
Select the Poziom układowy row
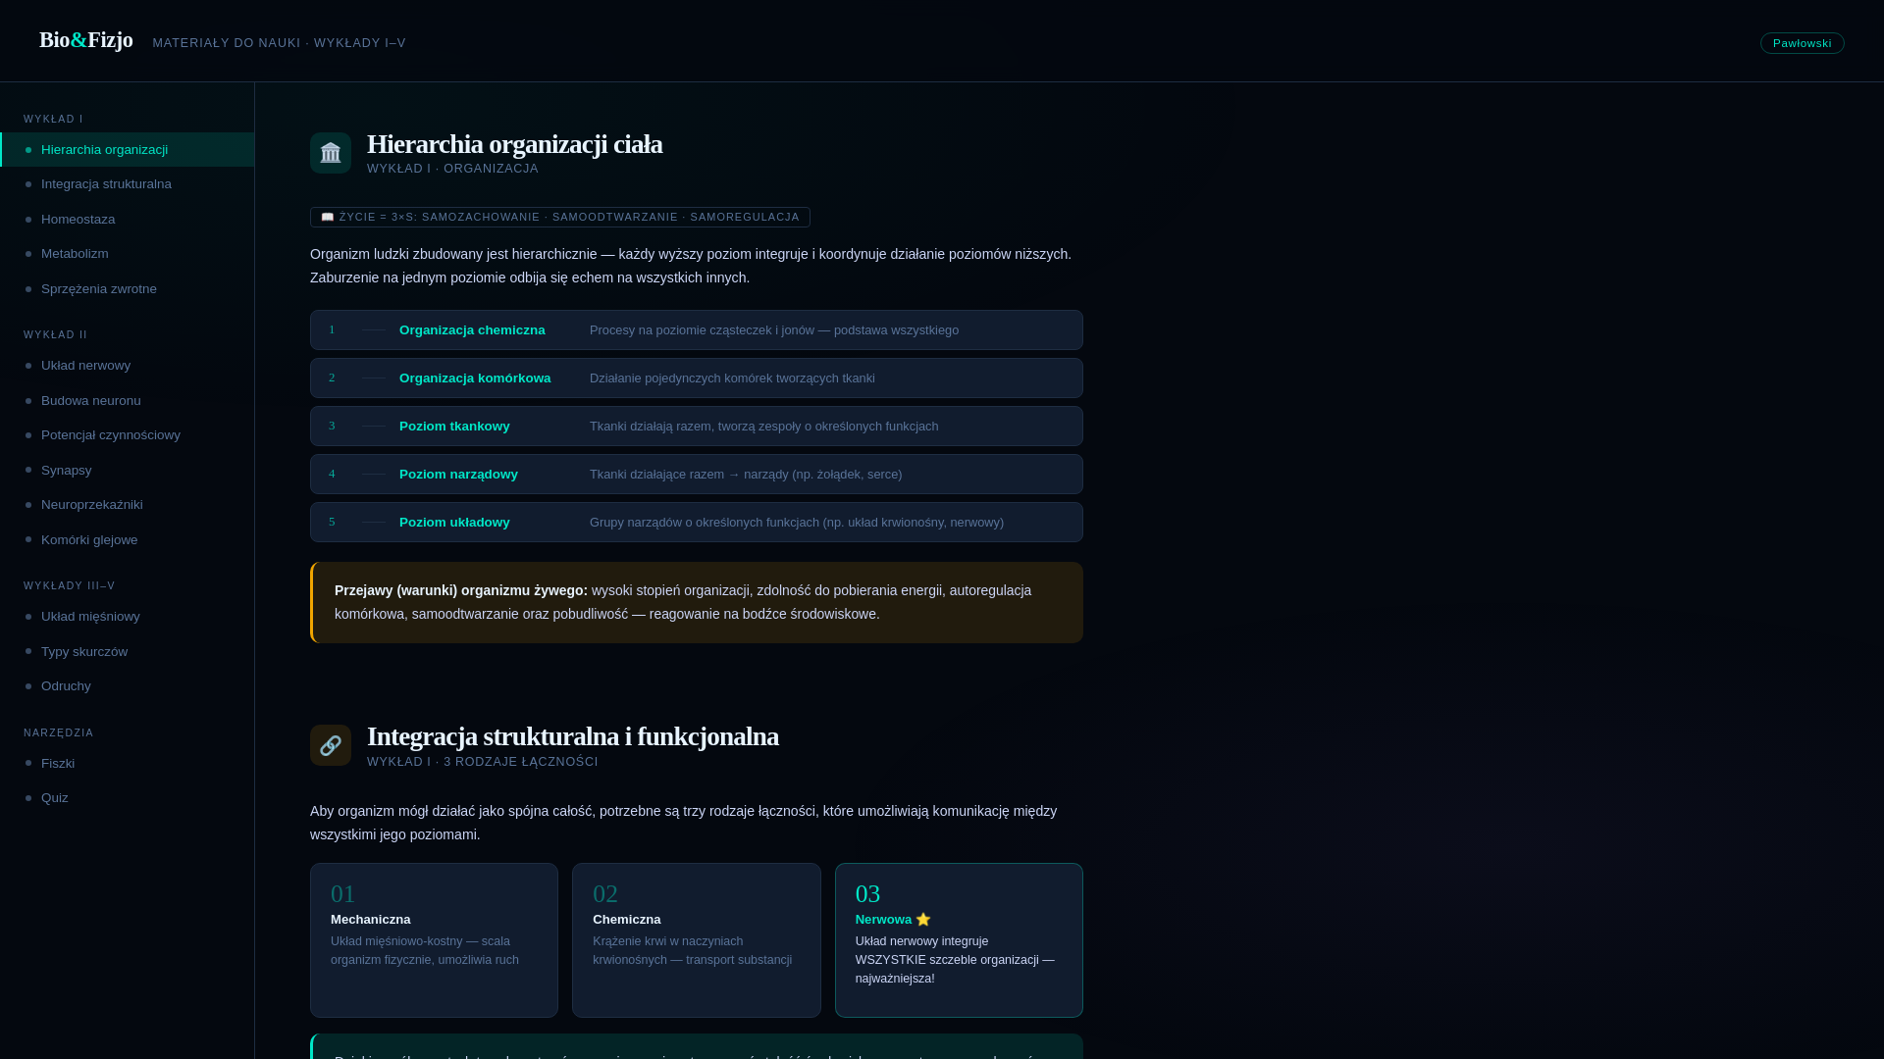(x=697, y=523)
